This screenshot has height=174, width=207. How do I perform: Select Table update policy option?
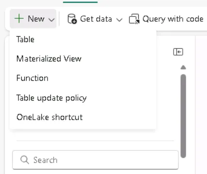coord(83,98)
